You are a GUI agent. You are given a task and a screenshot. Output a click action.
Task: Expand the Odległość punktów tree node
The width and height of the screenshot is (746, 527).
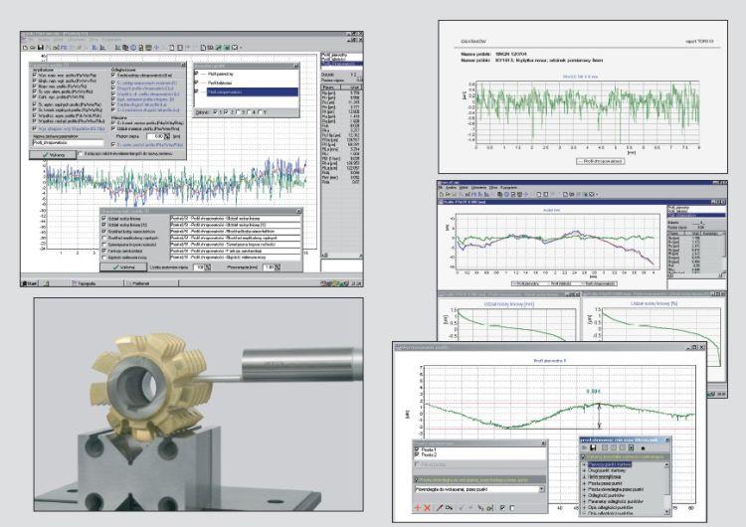(x=584, y=495)
